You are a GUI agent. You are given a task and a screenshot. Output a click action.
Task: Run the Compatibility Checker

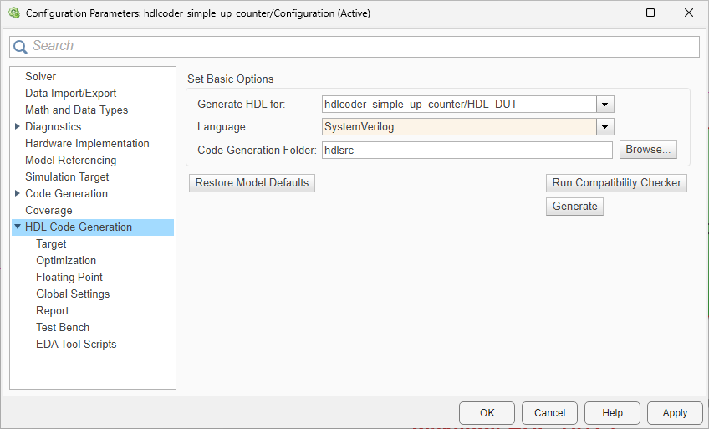point(616,183)
